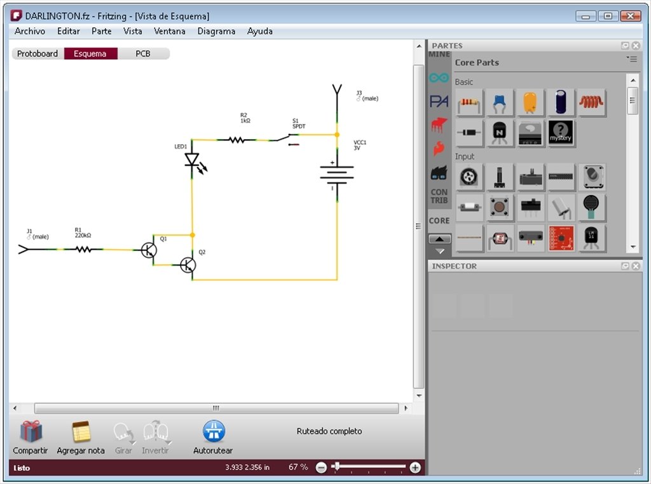The width and height of the screenshot is (651, 484).
Task: Select the VCC1 battery symbol
Action: tap(337, 177)
